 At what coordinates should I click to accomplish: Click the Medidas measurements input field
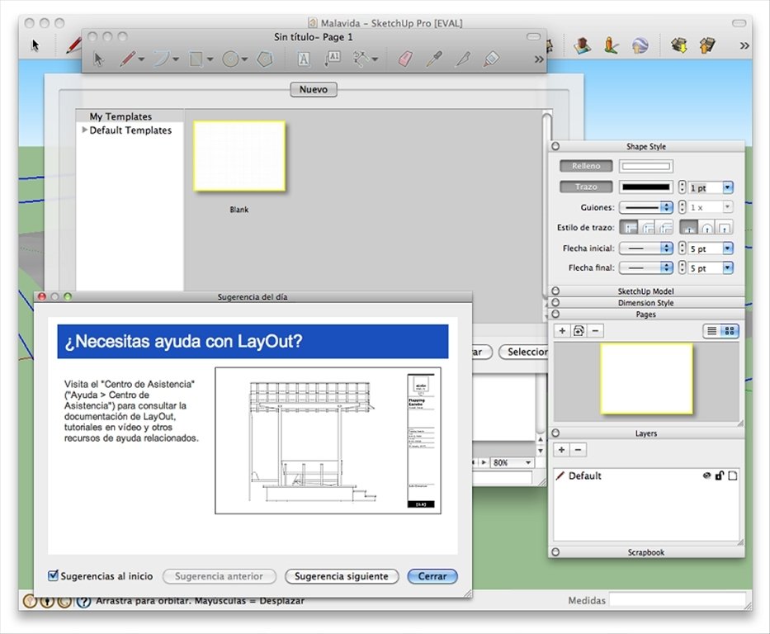678,600
